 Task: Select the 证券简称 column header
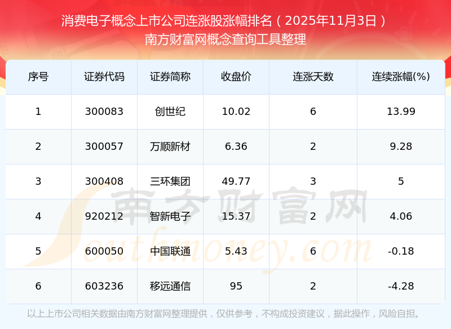pyautogui.click(x=170, y=77)
